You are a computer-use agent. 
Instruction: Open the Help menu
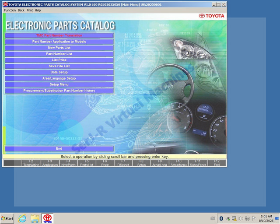click(x=38, y=10)
